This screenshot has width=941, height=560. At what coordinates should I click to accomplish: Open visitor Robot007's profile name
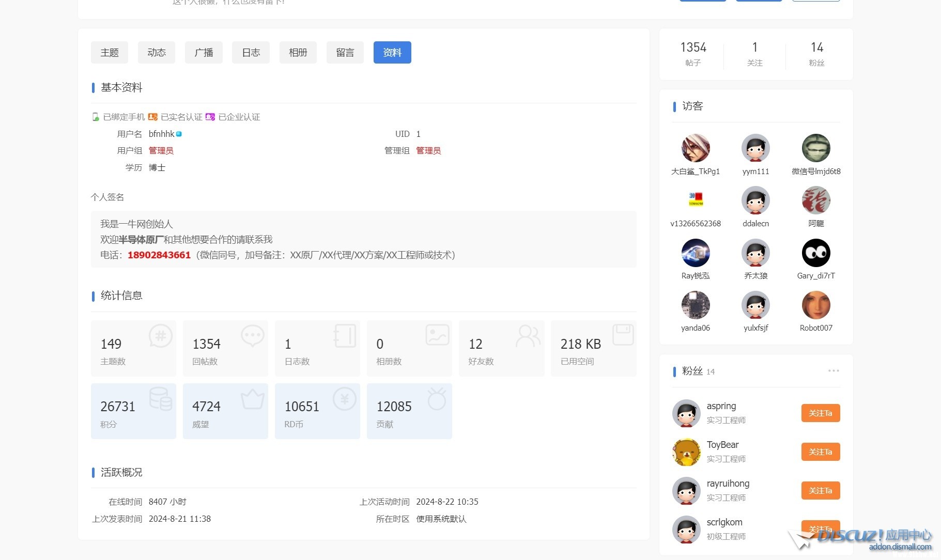[815, 328]
